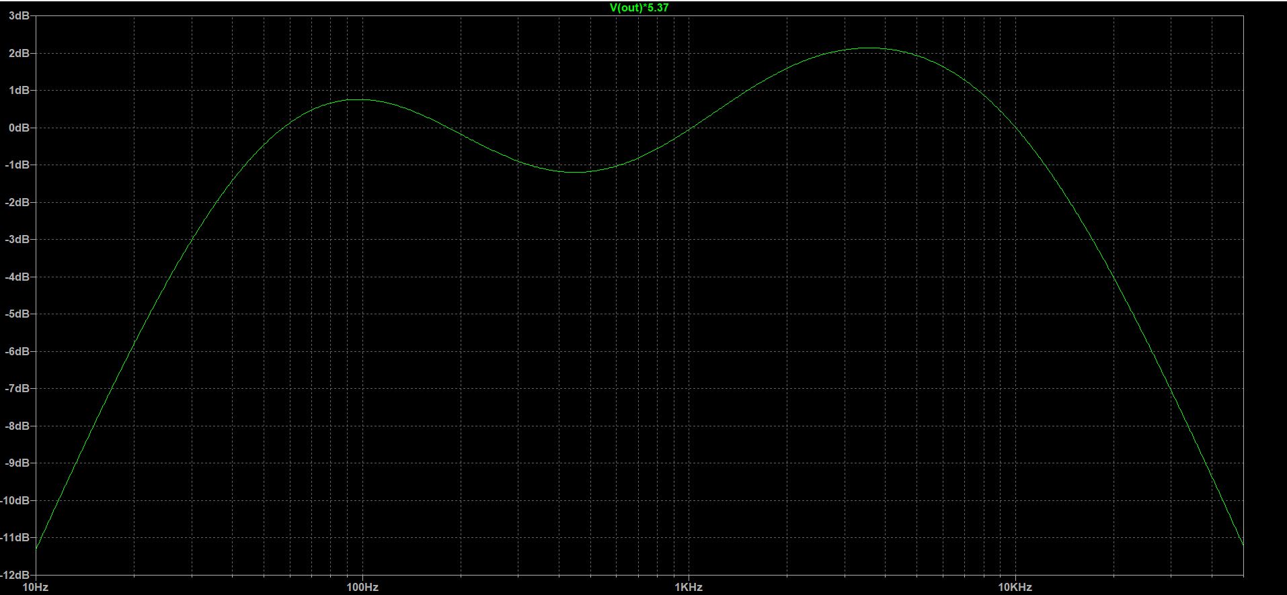
Task: Click the 2dB vertical axis label
Action: 18,53
